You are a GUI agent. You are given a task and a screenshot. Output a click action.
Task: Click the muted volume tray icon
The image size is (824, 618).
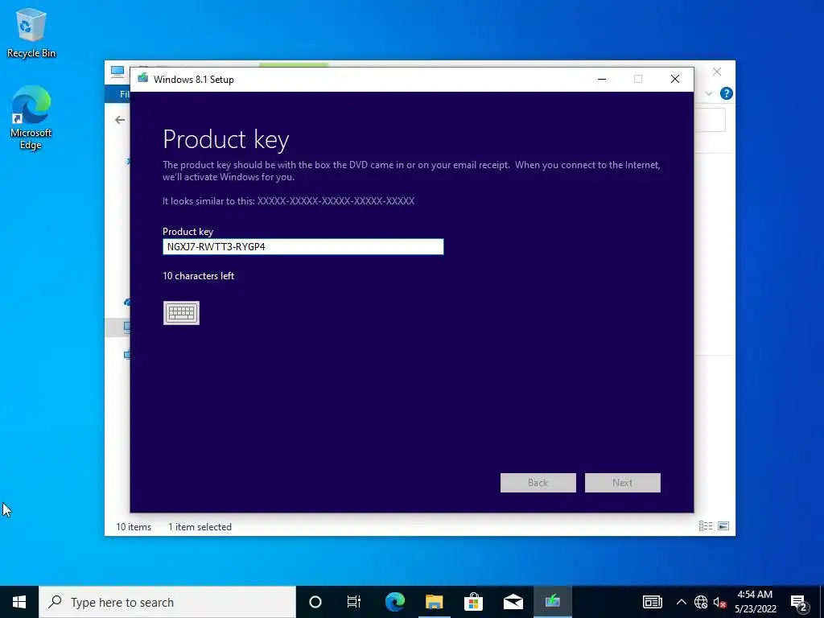pyautogui.click(x=719, y=602)
